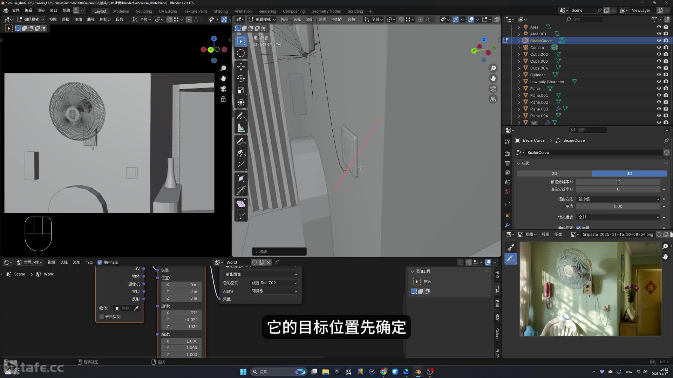The height and width of the screenshot is (378, 673).
Task: Open the 扭曲方法 dropdown
Action: coord(618,199)
